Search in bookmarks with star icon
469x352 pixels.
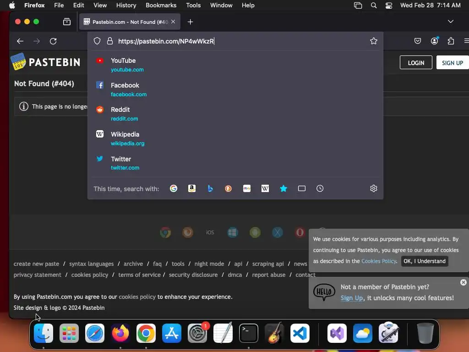283,188
